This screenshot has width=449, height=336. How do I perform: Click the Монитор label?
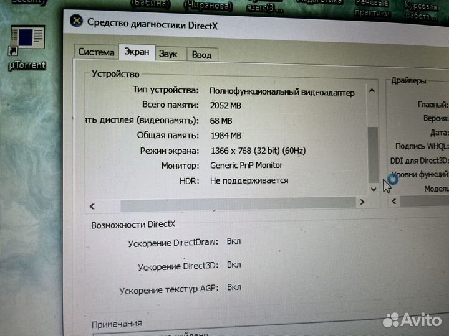point(180,166)
